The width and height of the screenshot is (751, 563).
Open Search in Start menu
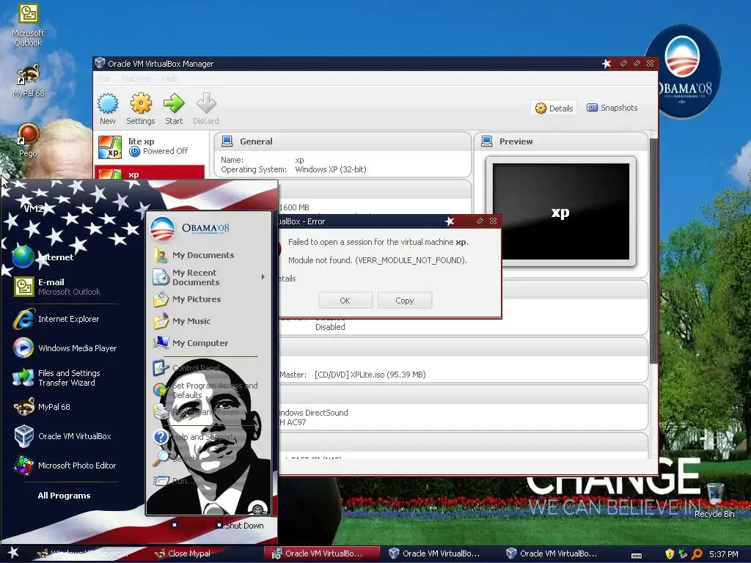[x=175, y=459]
